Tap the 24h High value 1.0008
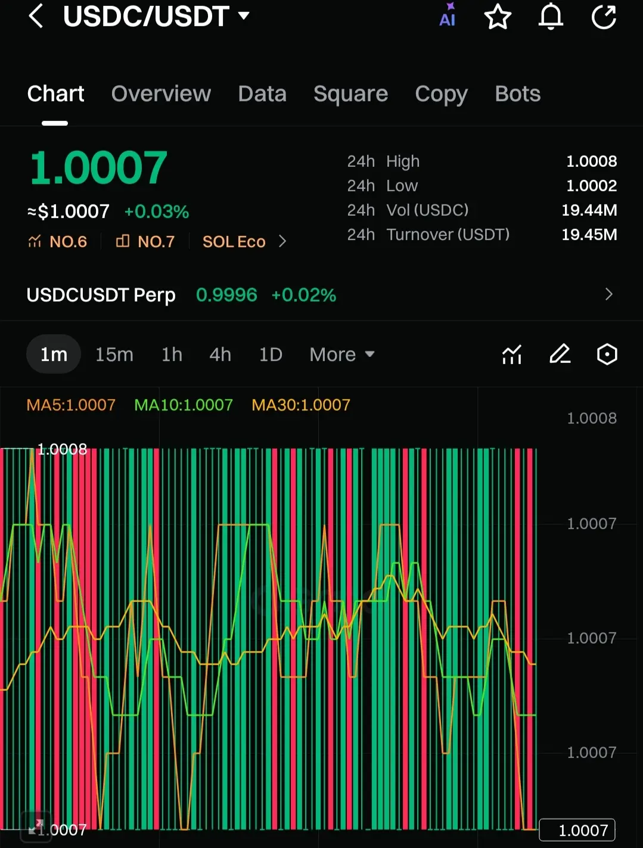 pyautogui.click(x=591, y=161)
